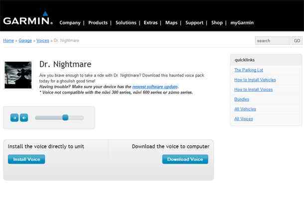Viewport: 304px width, 197px height.
Task: Click the Install Voice button
Action: tap(26, 159)
